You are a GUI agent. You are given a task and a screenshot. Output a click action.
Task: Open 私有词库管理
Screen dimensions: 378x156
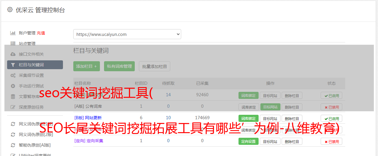119,66
